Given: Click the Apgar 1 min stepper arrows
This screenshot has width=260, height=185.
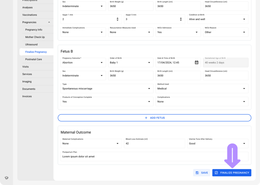Looking at the screenshot, I should point(117,19).
